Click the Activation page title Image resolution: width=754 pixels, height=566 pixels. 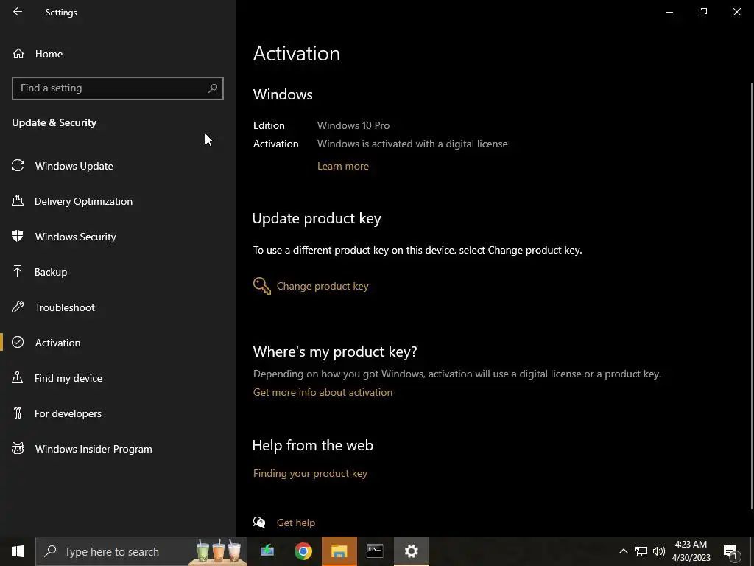pyautogui.click(x=296, y=53)
